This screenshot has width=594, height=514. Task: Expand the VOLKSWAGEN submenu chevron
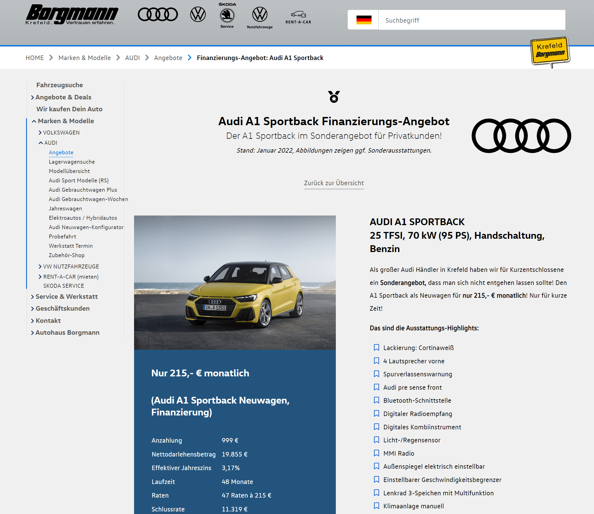point(40,133)
